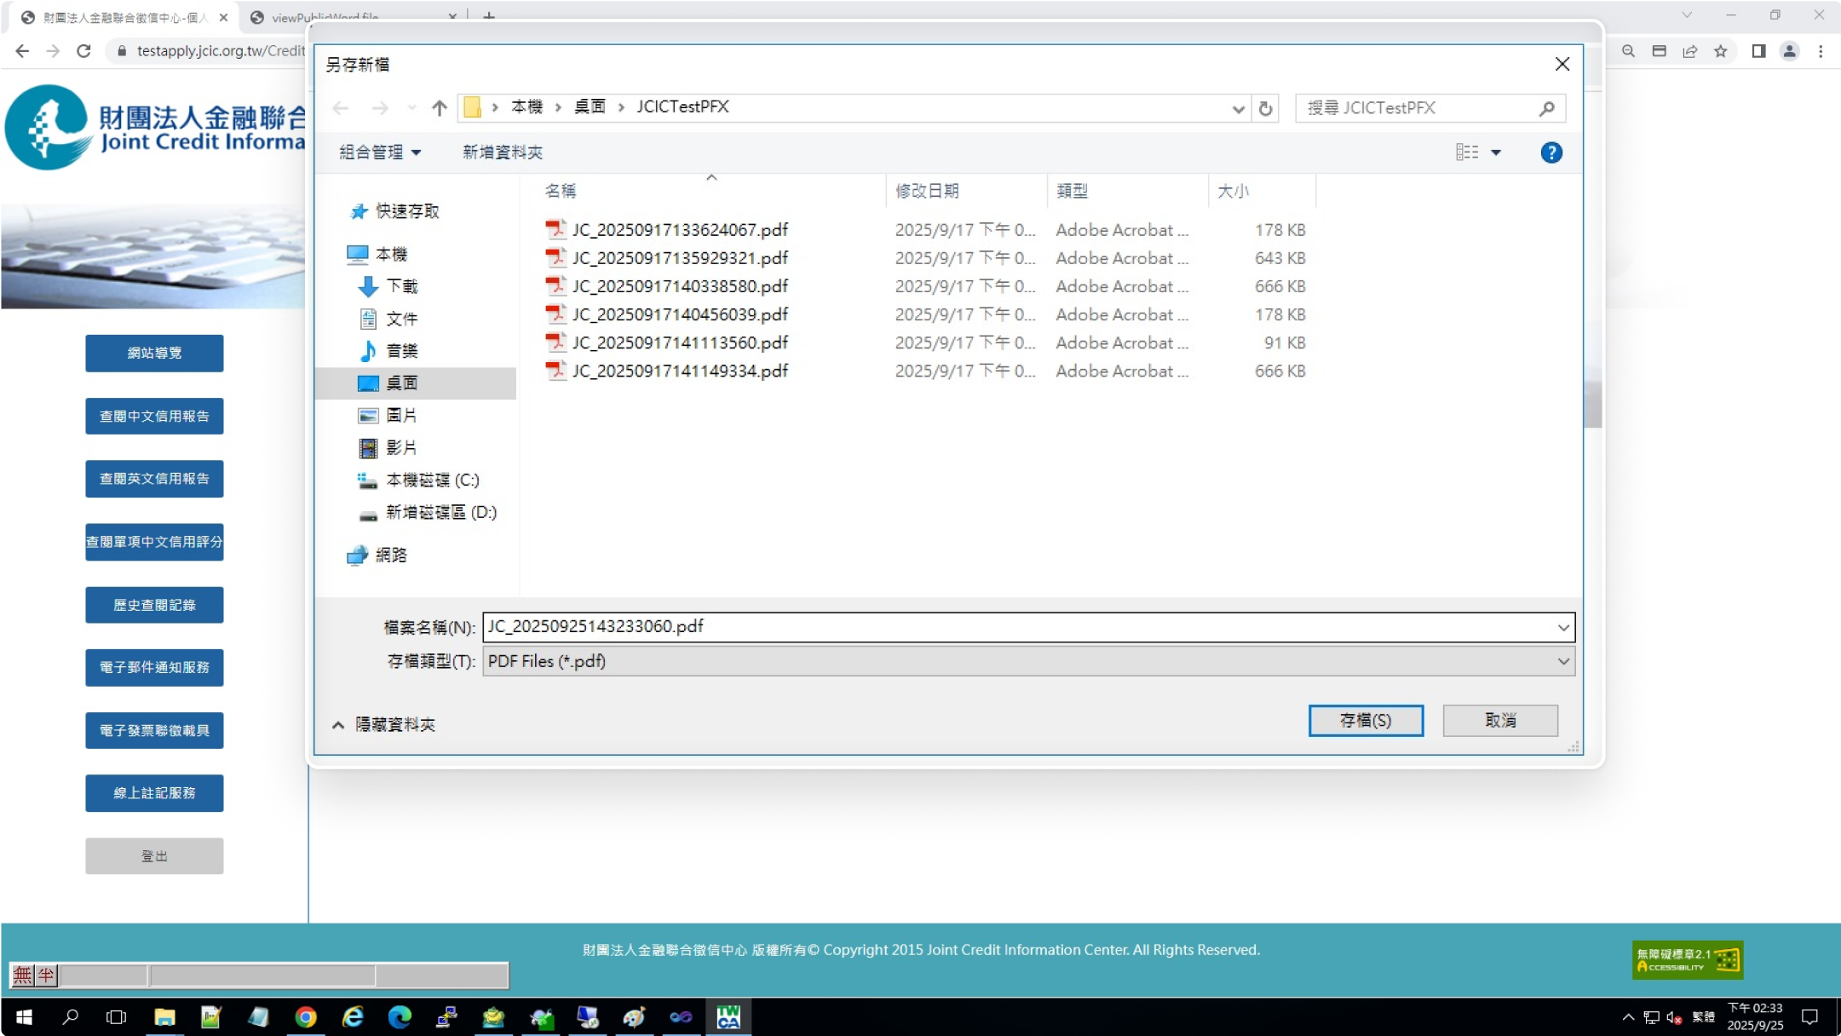Open the Downloads folder (下載) in sidebar
Image resolution: width=1841 pixels, height=1036 pixels.
point(401,286)
